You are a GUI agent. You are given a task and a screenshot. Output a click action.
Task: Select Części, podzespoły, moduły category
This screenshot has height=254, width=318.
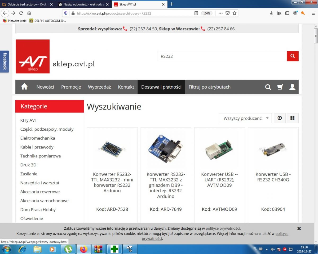47,129
